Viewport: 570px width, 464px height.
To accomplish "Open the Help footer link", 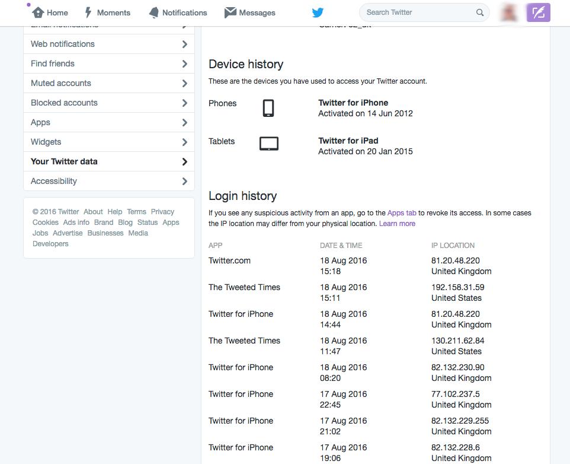I will pyautogui.click(x=115, y=212).
